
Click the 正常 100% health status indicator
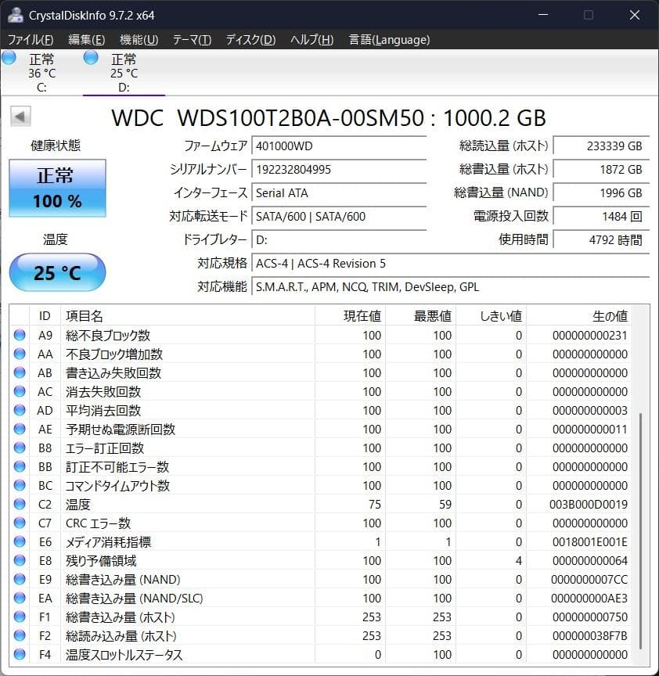click(x=56, y=188)
